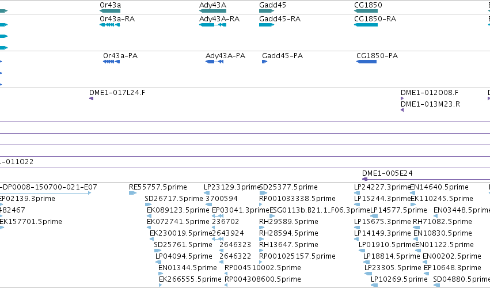
Task: Click the LP04094.5prime EST glyph
Action: [158, 262]
